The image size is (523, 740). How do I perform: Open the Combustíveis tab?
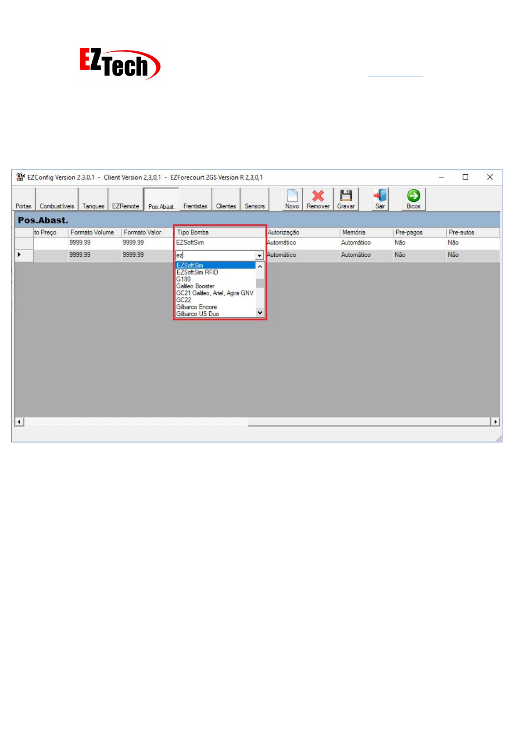click(57, 200)
